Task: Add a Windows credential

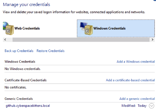Action: (136, 62)
